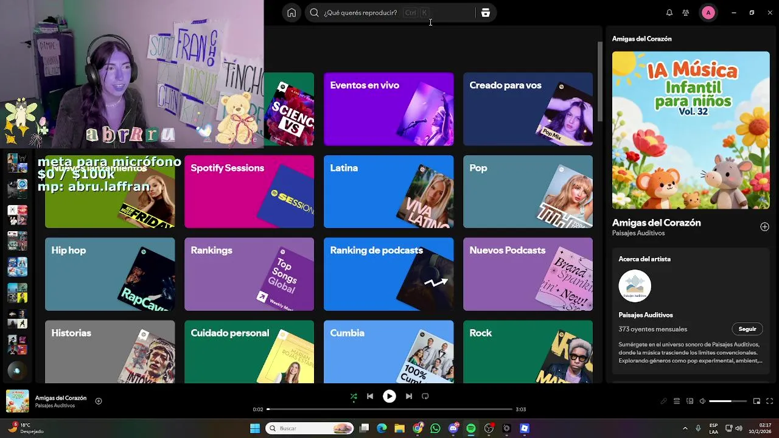Open the play queue
The width and height of the screenshot is (779, 438).
(677, 401)
